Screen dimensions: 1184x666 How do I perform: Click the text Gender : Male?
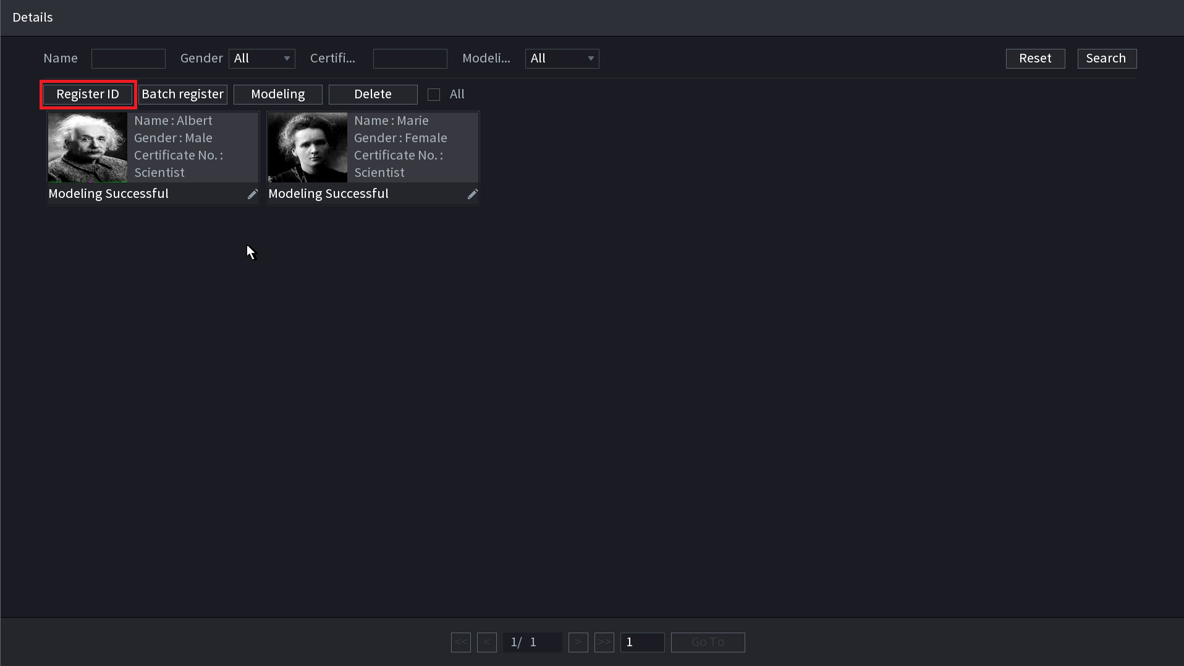(174, 139)
